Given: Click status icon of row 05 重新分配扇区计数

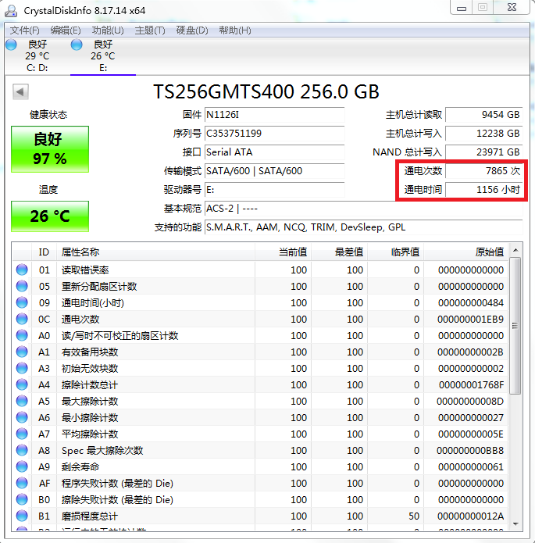Looking at the screenshot, I should [x=22, y=286].
